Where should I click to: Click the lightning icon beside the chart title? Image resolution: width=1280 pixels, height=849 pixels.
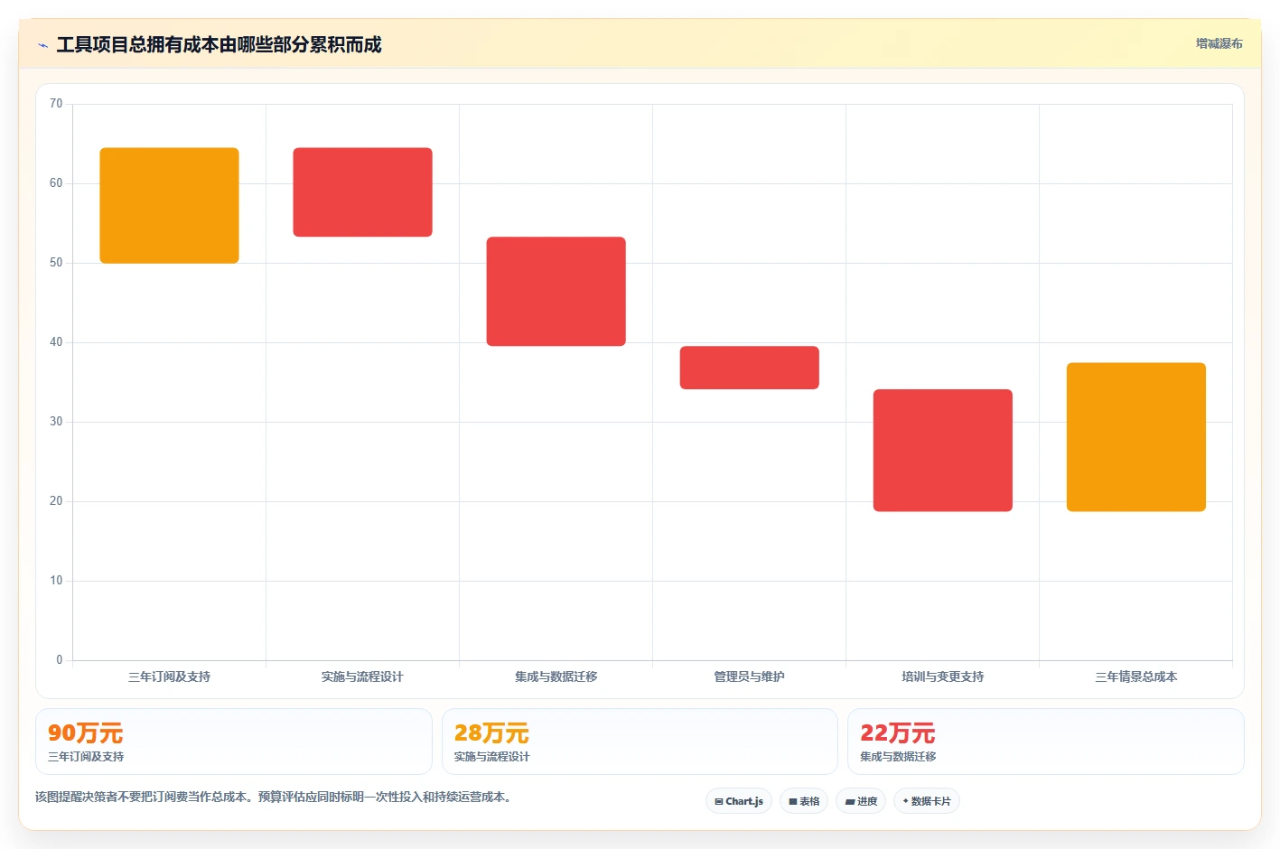coord(42,45)
